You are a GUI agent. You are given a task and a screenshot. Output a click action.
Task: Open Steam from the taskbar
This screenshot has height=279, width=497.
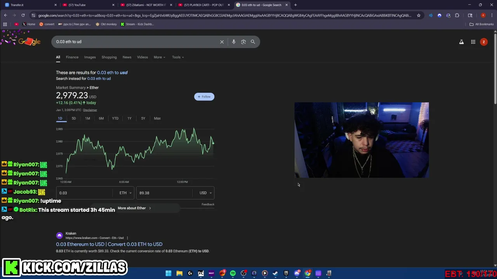[x=275, y=273]
